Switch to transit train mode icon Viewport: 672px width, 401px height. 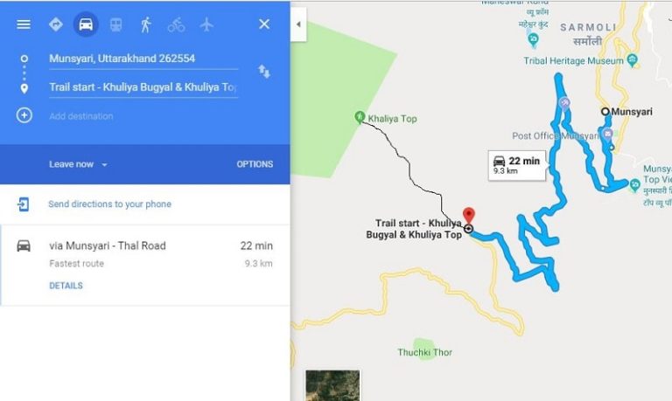[115, 24]
